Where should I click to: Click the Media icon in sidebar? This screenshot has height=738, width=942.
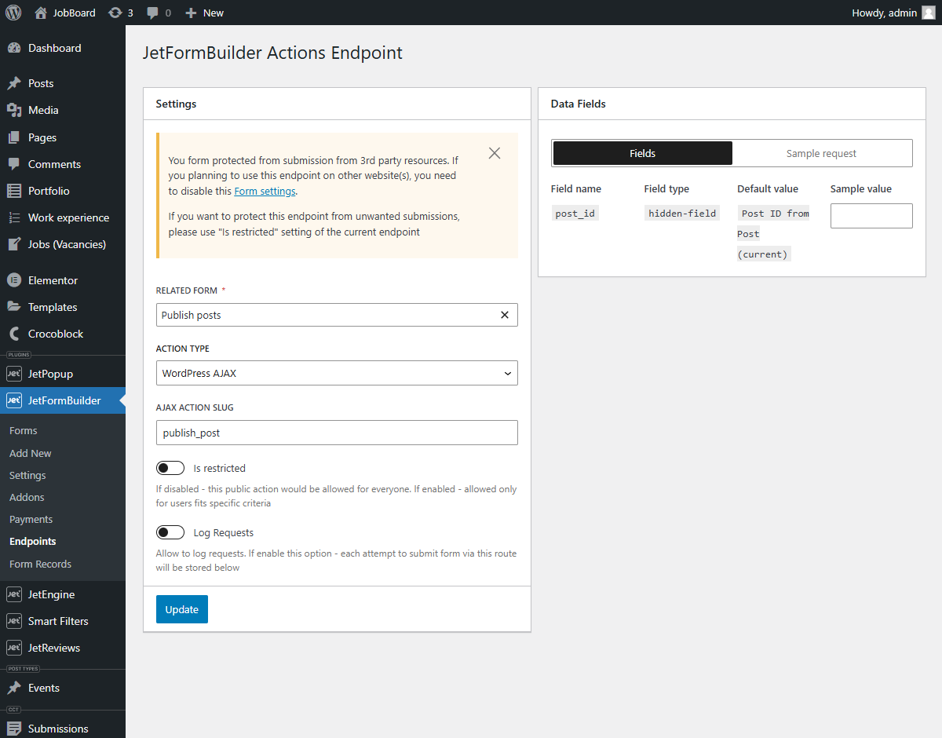(14, 110)
